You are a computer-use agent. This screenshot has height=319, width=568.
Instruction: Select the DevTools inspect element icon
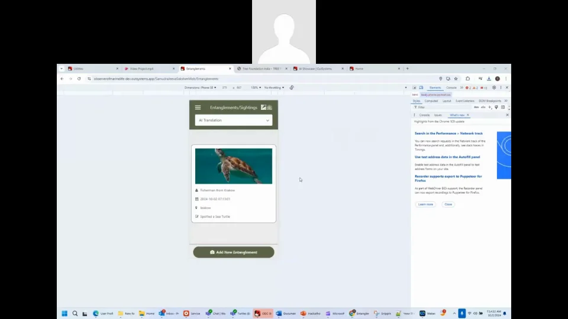(x=414, y=87)
